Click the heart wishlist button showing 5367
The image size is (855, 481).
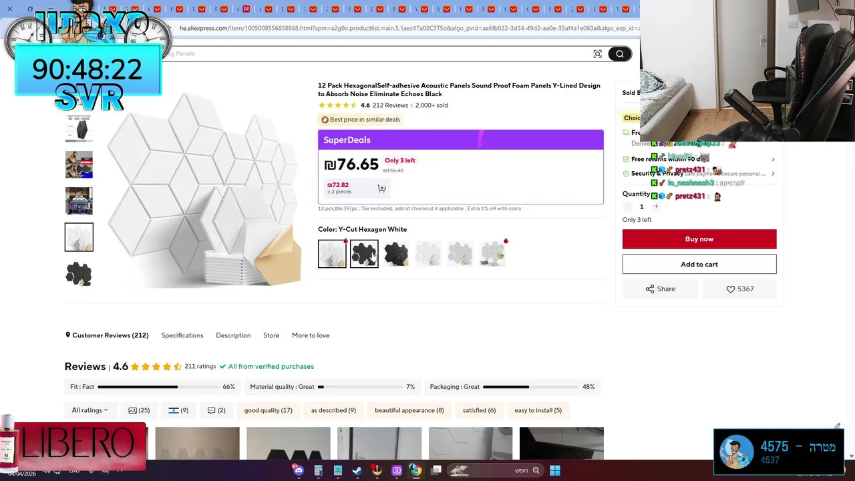click(x=739, y=289)
